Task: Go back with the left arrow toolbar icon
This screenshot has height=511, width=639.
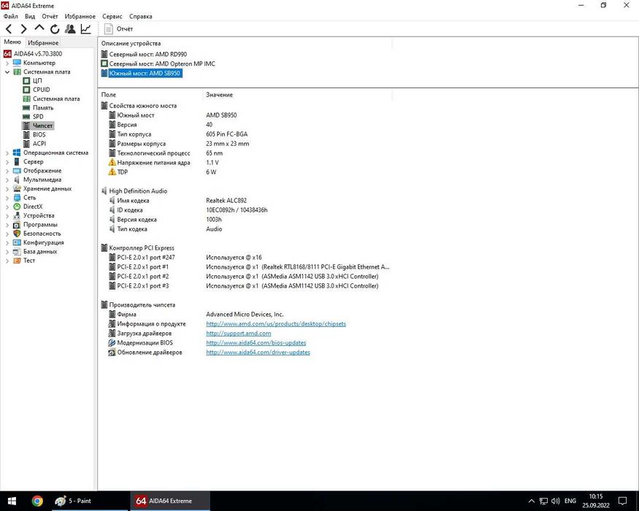Action: click(x=9, y=29)
